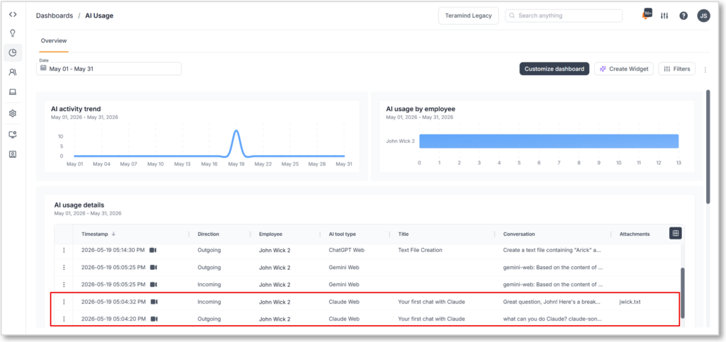This screenshot has height=342, width=726.
Task: Click Customize dashboard button
Action: pos(554,69)
